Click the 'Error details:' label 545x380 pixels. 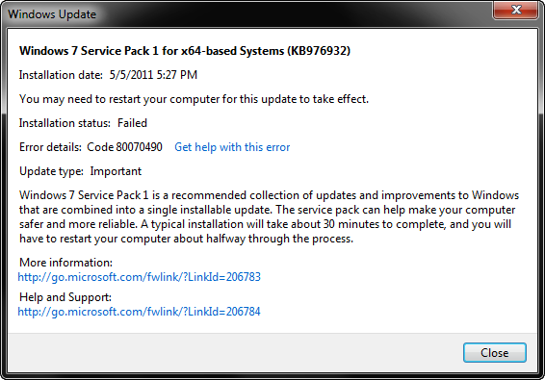50,147
